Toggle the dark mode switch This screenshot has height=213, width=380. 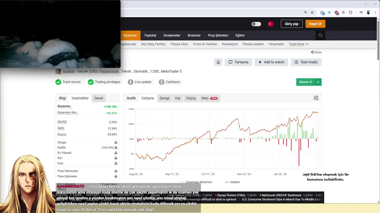coord(256,24)
